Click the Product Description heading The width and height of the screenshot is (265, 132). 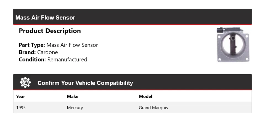tap(50, 31)
